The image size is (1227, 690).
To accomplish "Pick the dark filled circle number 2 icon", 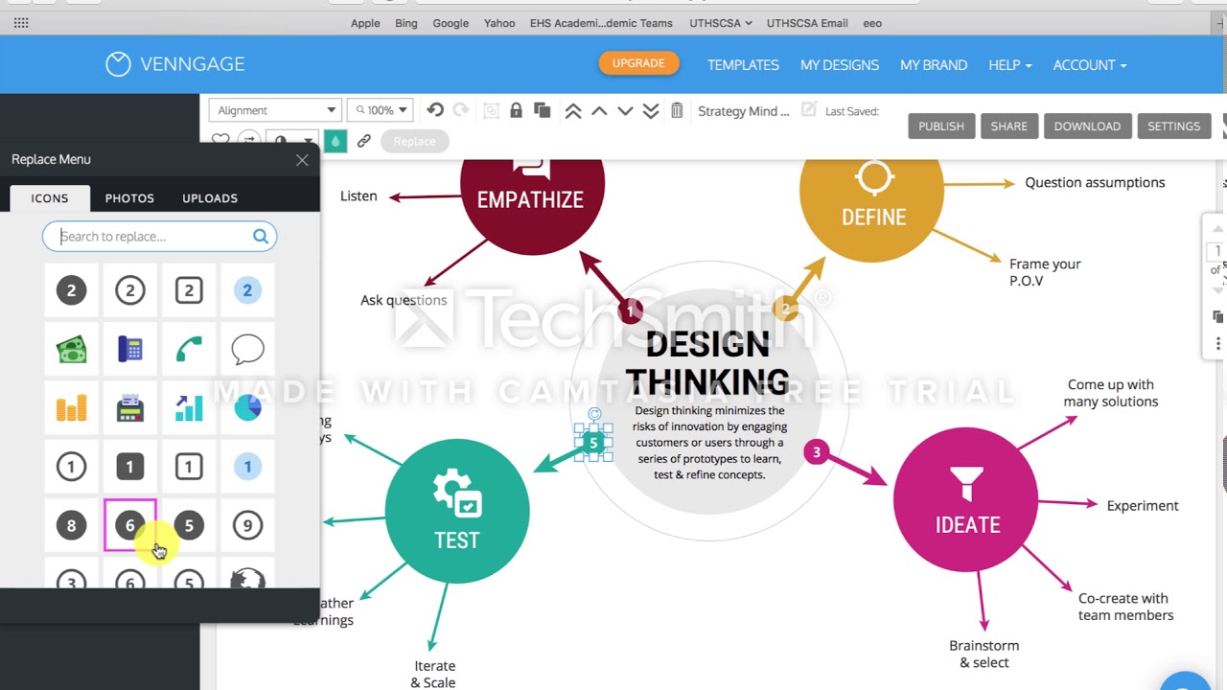I will coord(71,290).
